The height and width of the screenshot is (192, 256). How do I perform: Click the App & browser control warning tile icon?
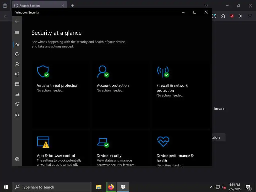point(43,142)
